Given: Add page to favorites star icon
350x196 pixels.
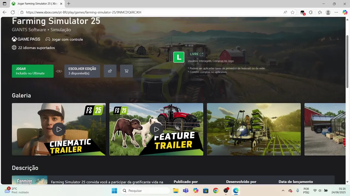Looking at the screenshot, I should click(x=293, y=12).
